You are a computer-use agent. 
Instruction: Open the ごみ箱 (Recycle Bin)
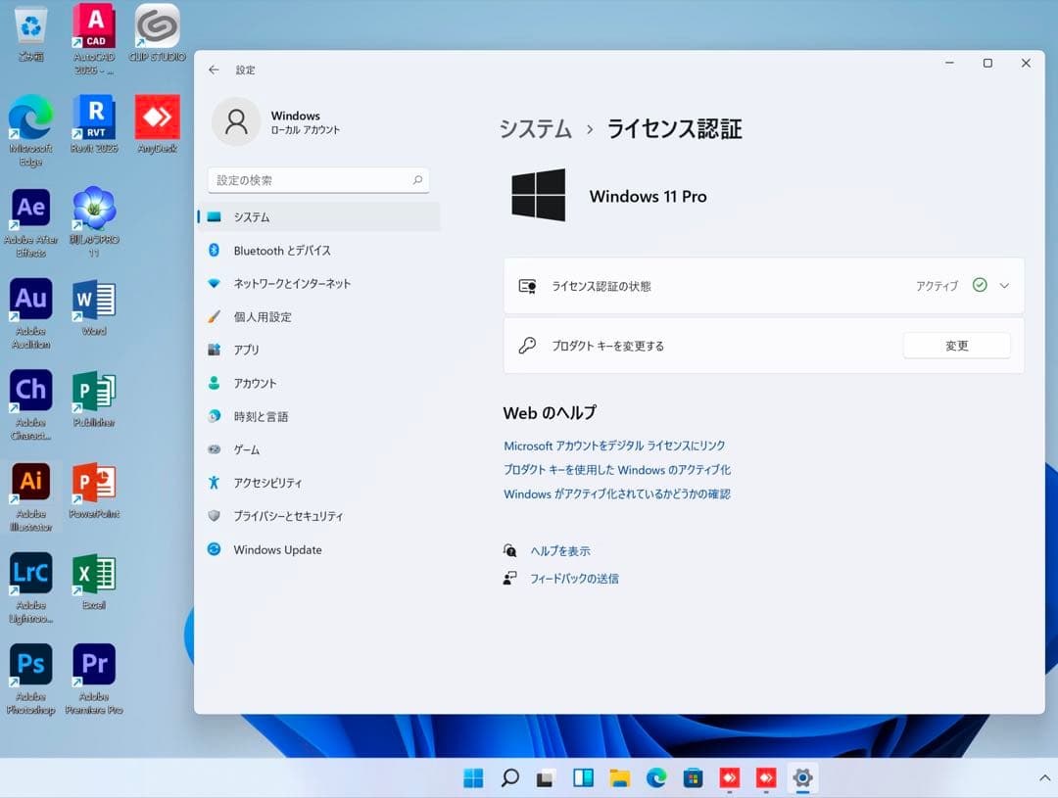(30, 24)
